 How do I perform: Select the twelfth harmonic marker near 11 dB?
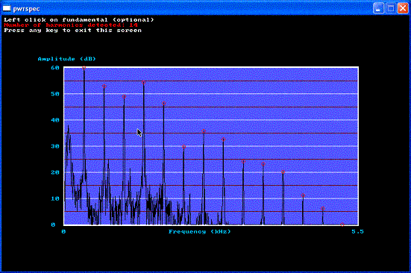303,195
